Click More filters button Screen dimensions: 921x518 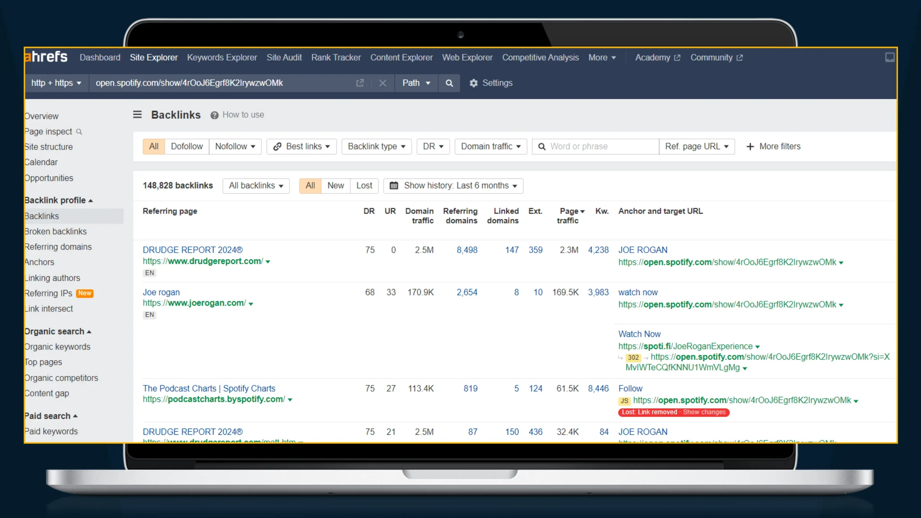click(x=773, y=146)
